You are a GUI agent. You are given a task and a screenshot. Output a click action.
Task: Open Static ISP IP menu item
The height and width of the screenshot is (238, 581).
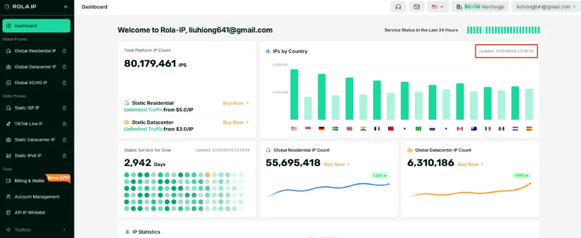pos(36,108)
